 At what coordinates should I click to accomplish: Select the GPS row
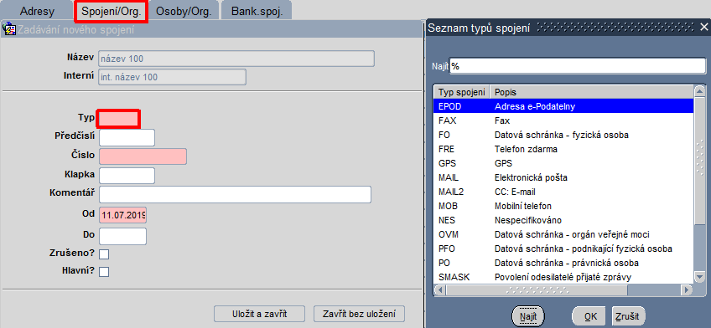(x=564, y=163)
